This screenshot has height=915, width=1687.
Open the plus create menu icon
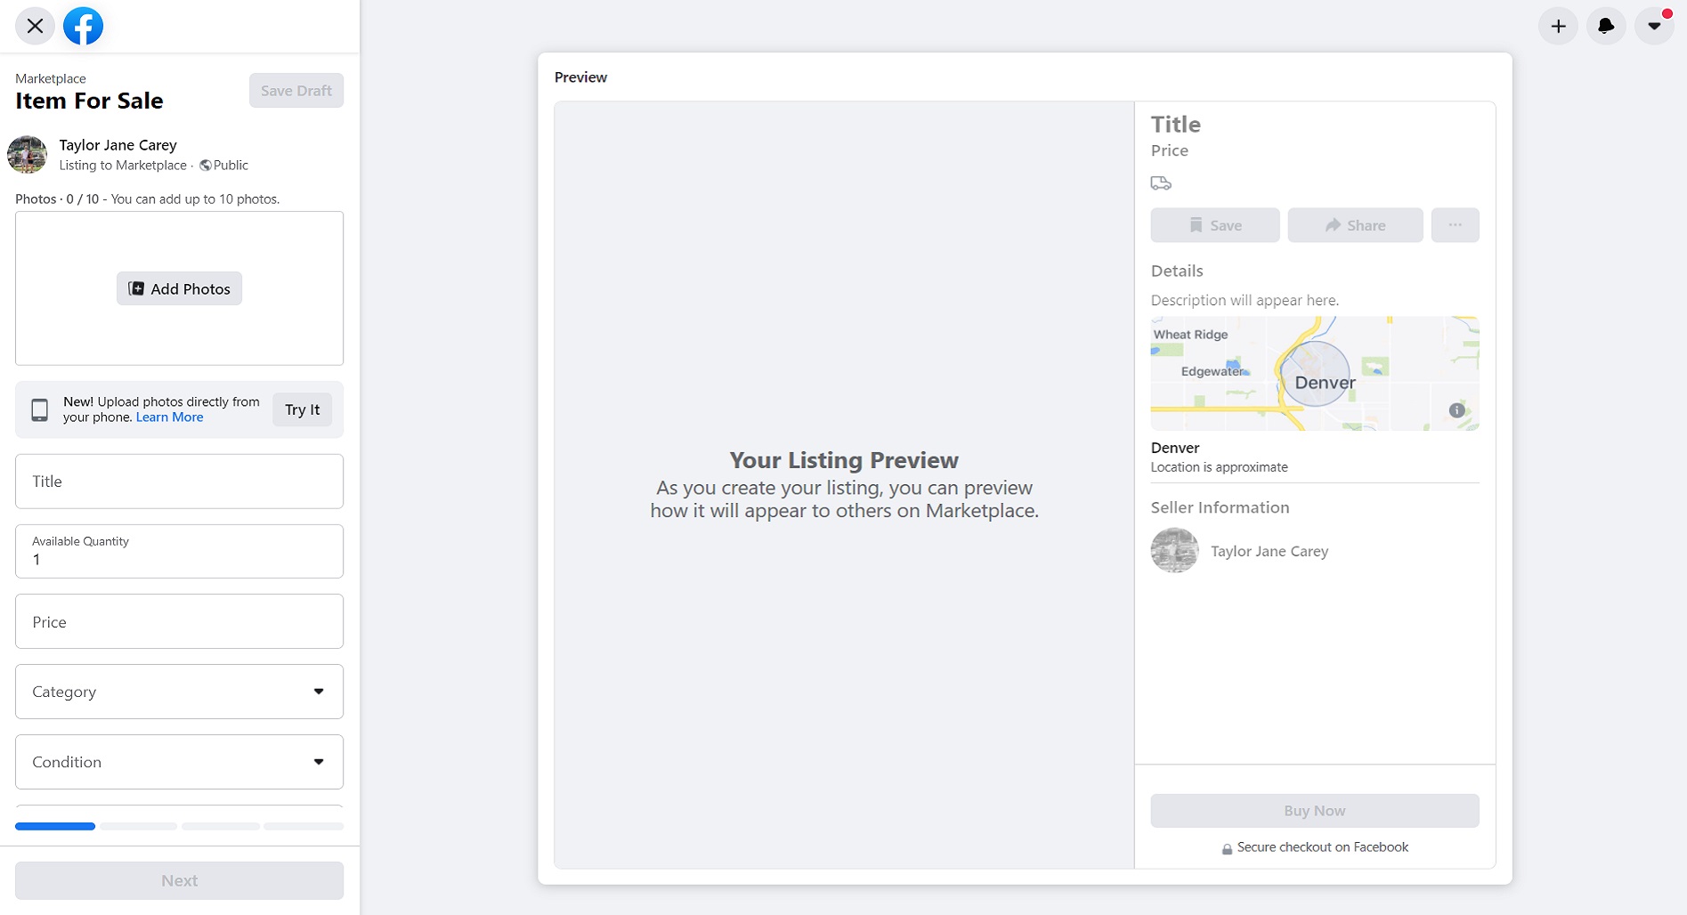[1558, 26]
